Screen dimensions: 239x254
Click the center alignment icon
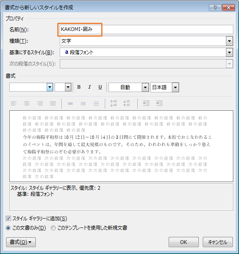pyautogui.click(x=27, y=103)
